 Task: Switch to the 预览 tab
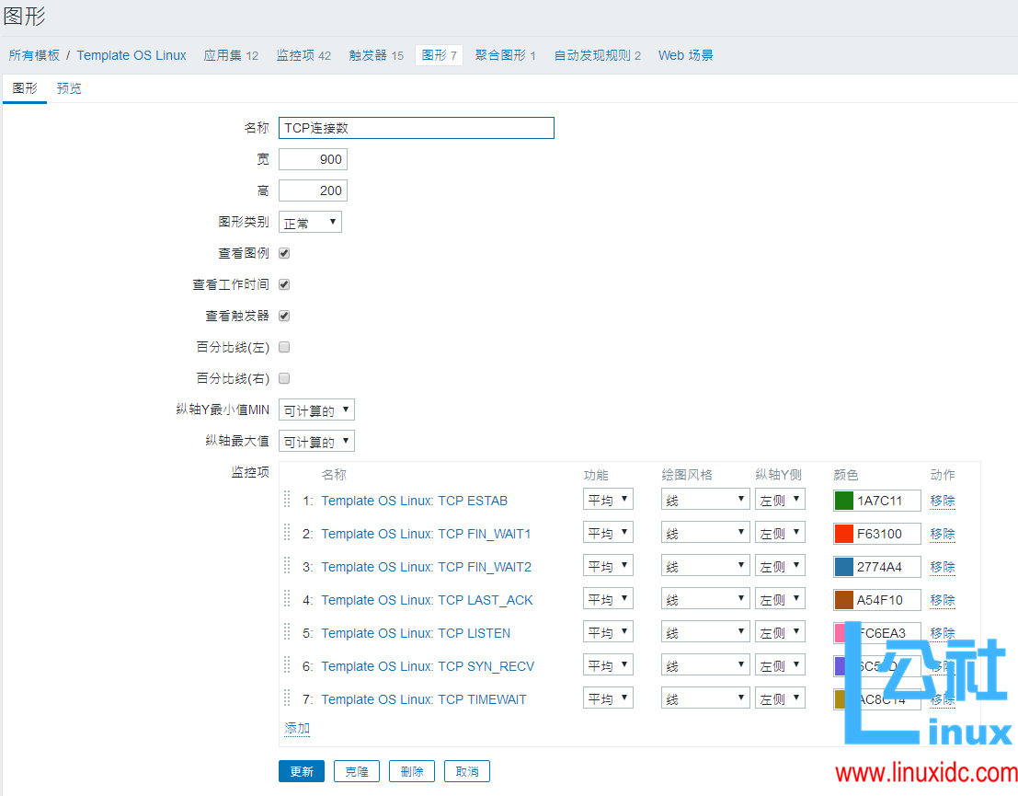coord(69,88)
